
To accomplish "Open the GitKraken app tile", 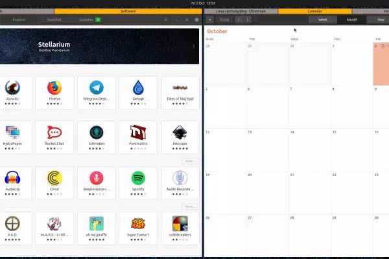I will (x=96, y=137).
